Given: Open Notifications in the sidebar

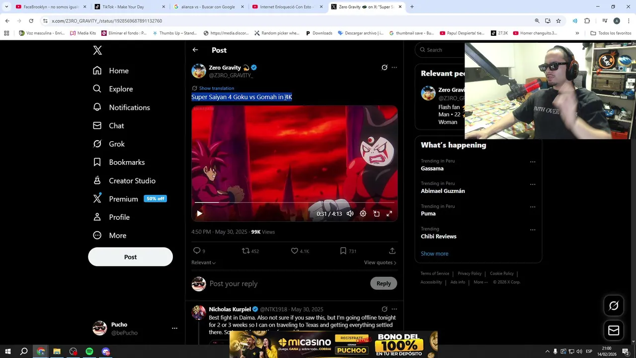Looking at the screenshot, I should [x=121, y=107].
